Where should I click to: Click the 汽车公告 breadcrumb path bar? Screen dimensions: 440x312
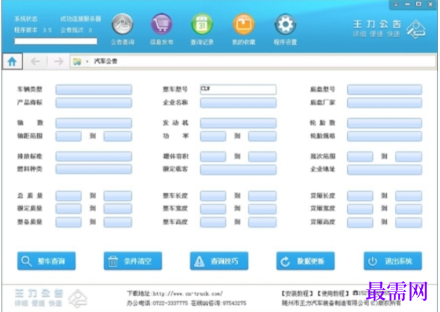pyautogui.click(x=252, y=61)
